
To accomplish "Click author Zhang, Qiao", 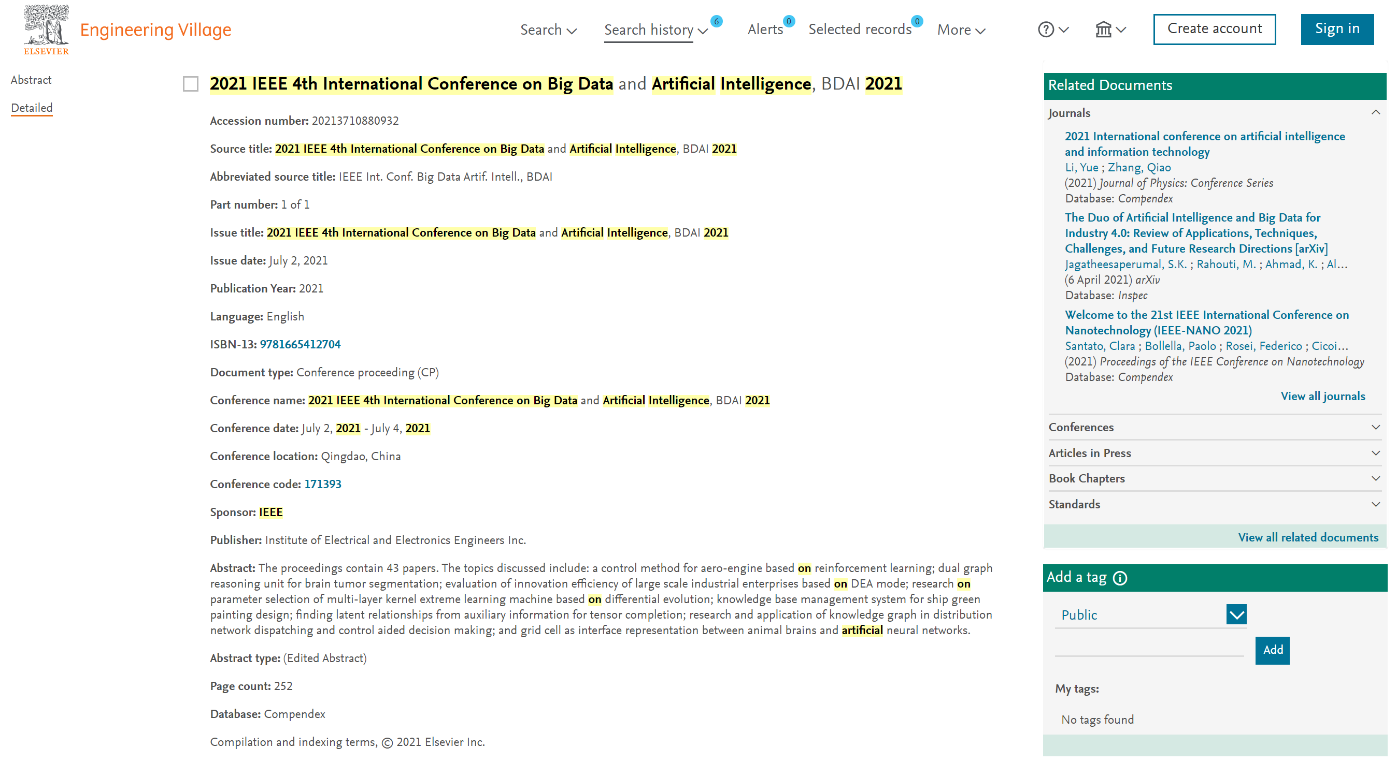I will pos(1139,168).
